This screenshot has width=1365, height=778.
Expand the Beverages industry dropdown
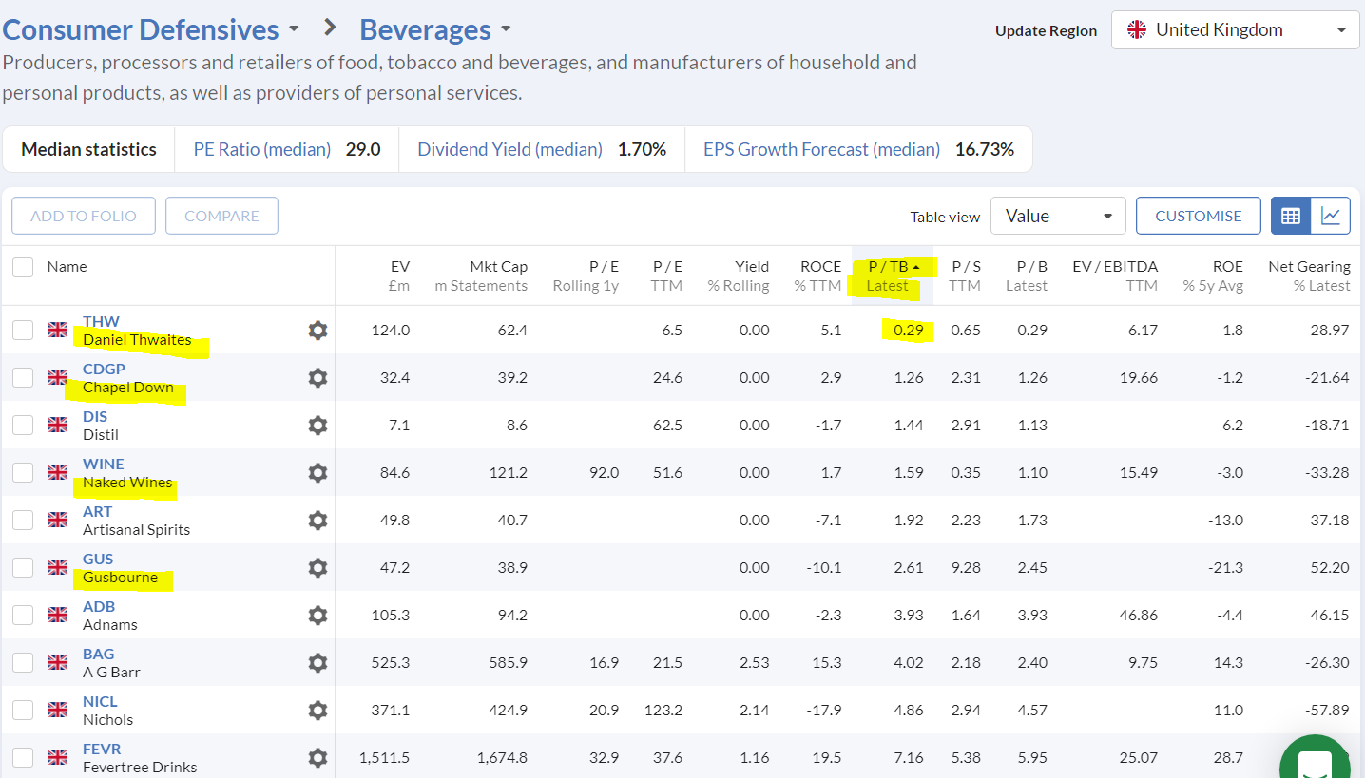click(x=506, y=29)
